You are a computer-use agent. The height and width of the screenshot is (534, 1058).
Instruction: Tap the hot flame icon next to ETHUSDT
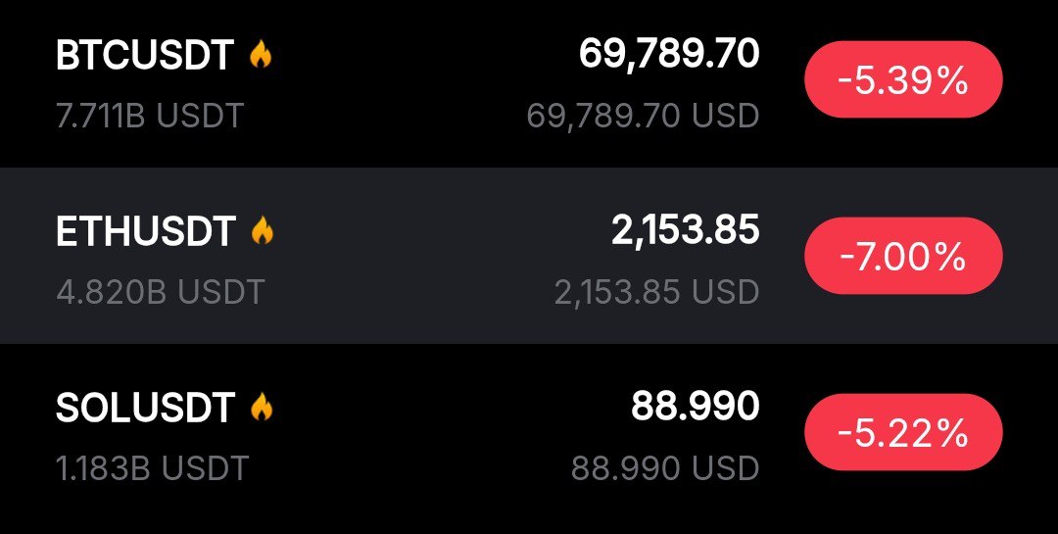(262, 231)
